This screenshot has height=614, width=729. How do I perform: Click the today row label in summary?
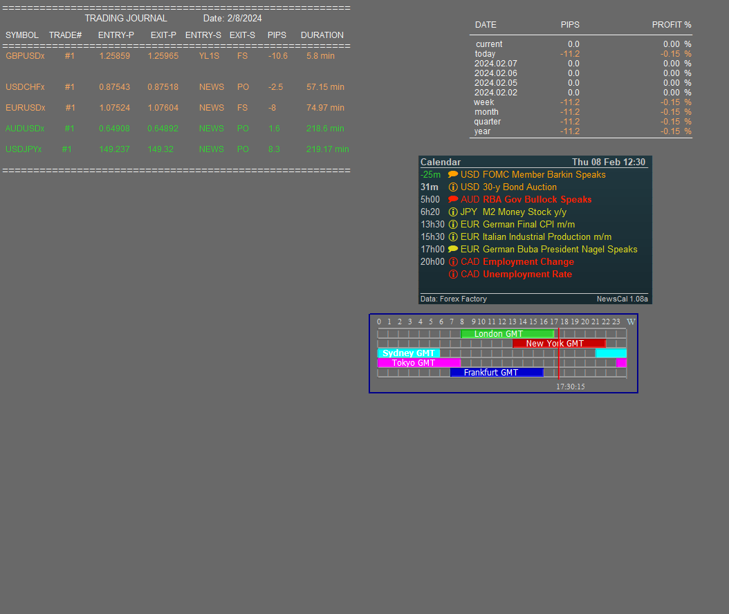click(485, 54)
